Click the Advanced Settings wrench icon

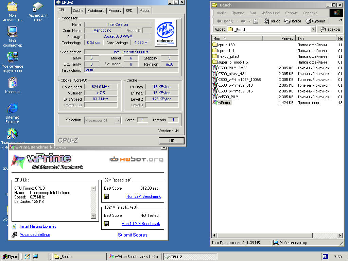point(14,234)
